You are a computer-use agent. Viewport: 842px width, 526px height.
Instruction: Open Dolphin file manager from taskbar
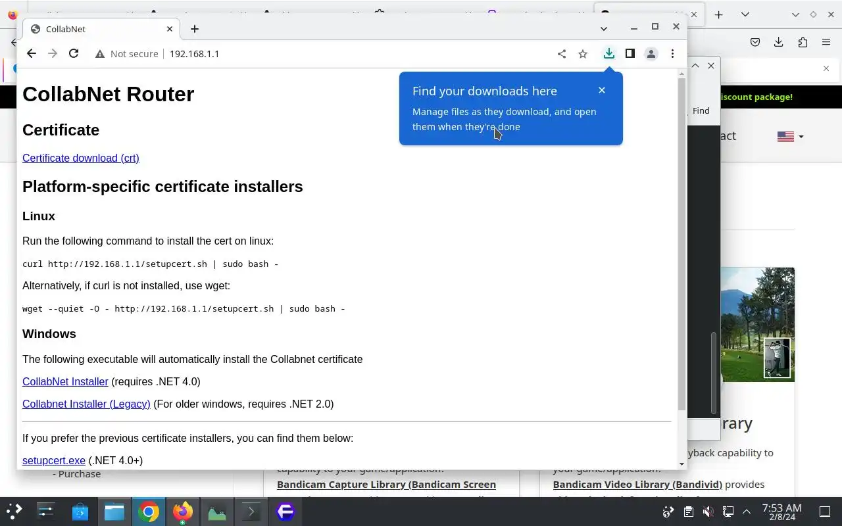tap(114, 511)
